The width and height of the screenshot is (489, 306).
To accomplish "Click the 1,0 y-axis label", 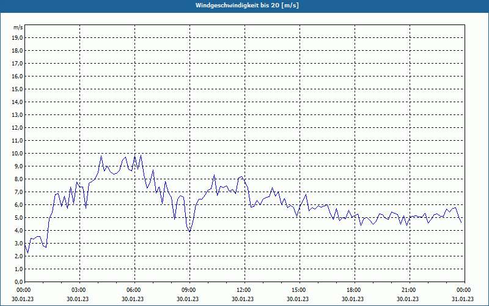I will point(18,269).
